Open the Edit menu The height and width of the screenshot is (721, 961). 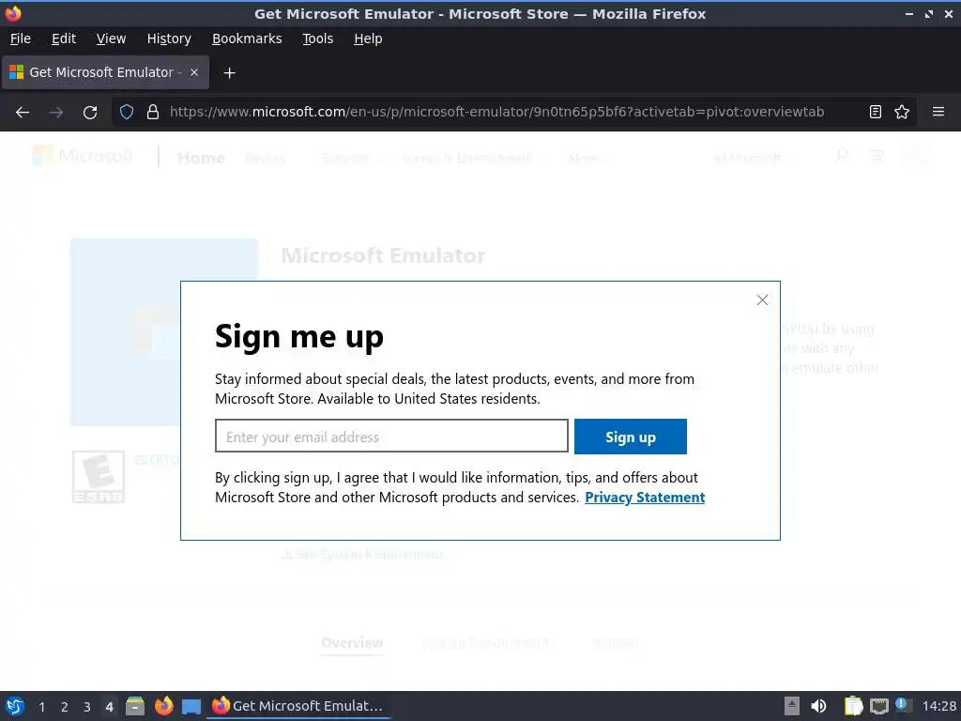(x=64, y=38)
